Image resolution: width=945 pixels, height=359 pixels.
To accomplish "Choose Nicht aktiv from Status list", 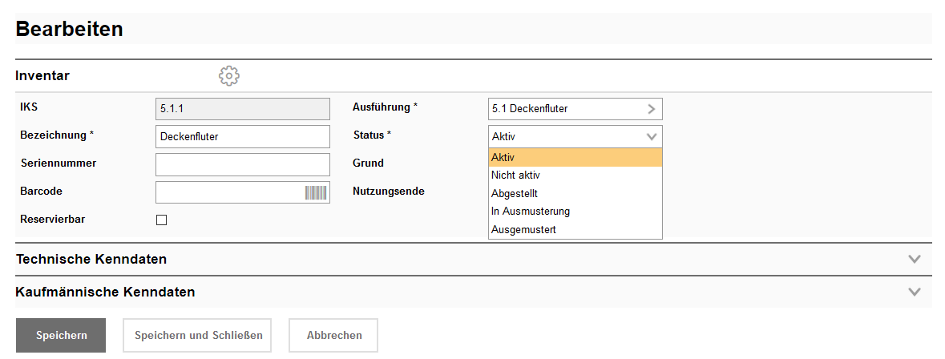I will (x=575, y=175).
